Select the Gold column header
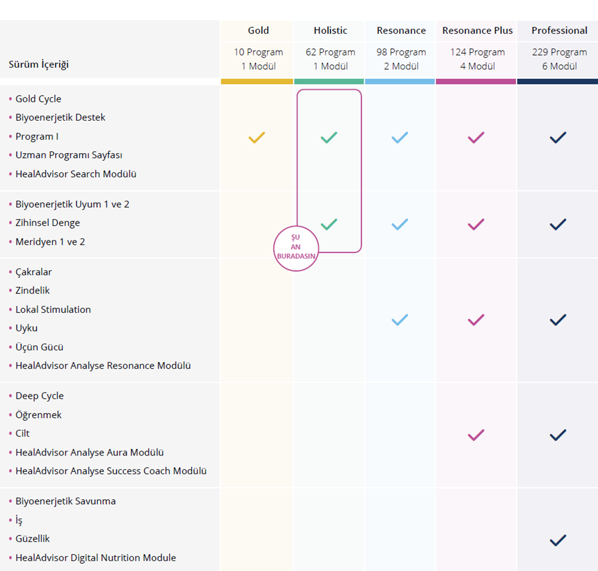 coord(258,30)
